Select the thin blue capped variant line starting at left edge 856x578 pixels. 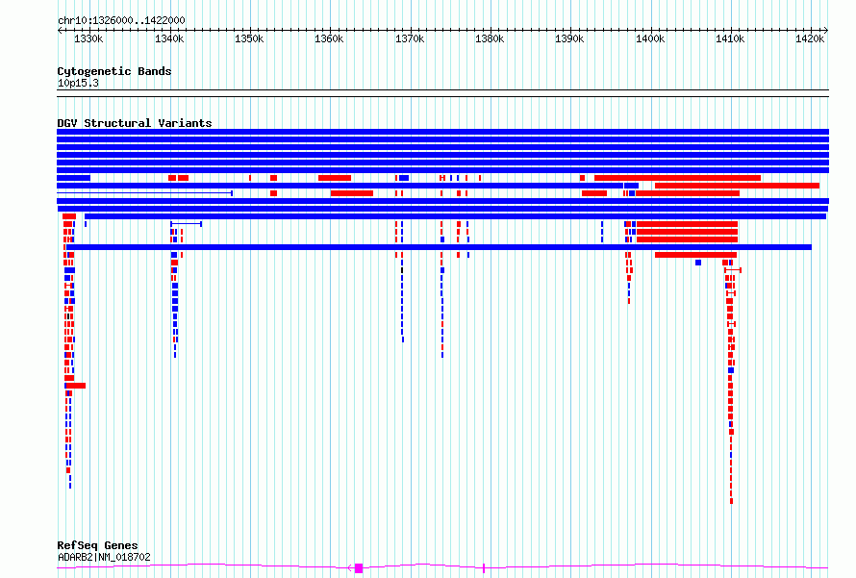[144, 193]
